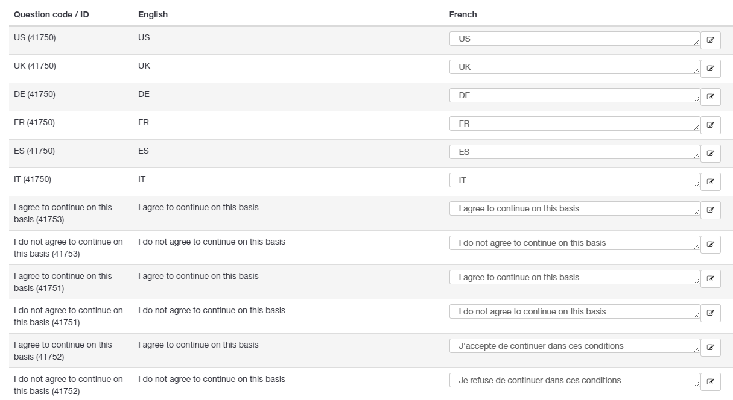Focus the US French translation field
The image size is (733, 400).
click(x=574, y=39)
